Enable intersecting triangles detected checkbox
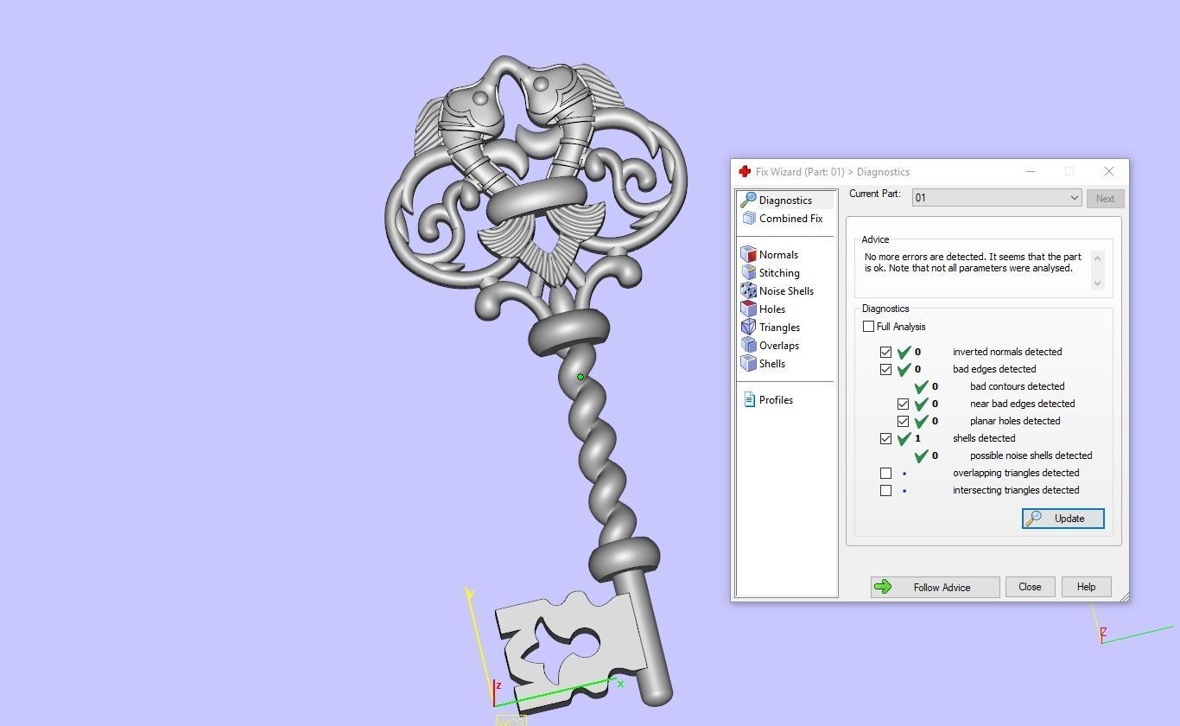The width and height of the screenshot is (1180, 726). pos(885,491)
